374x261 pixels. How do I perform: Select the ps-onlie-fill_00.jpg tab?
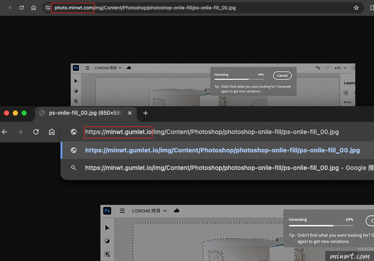click(86, 113)
